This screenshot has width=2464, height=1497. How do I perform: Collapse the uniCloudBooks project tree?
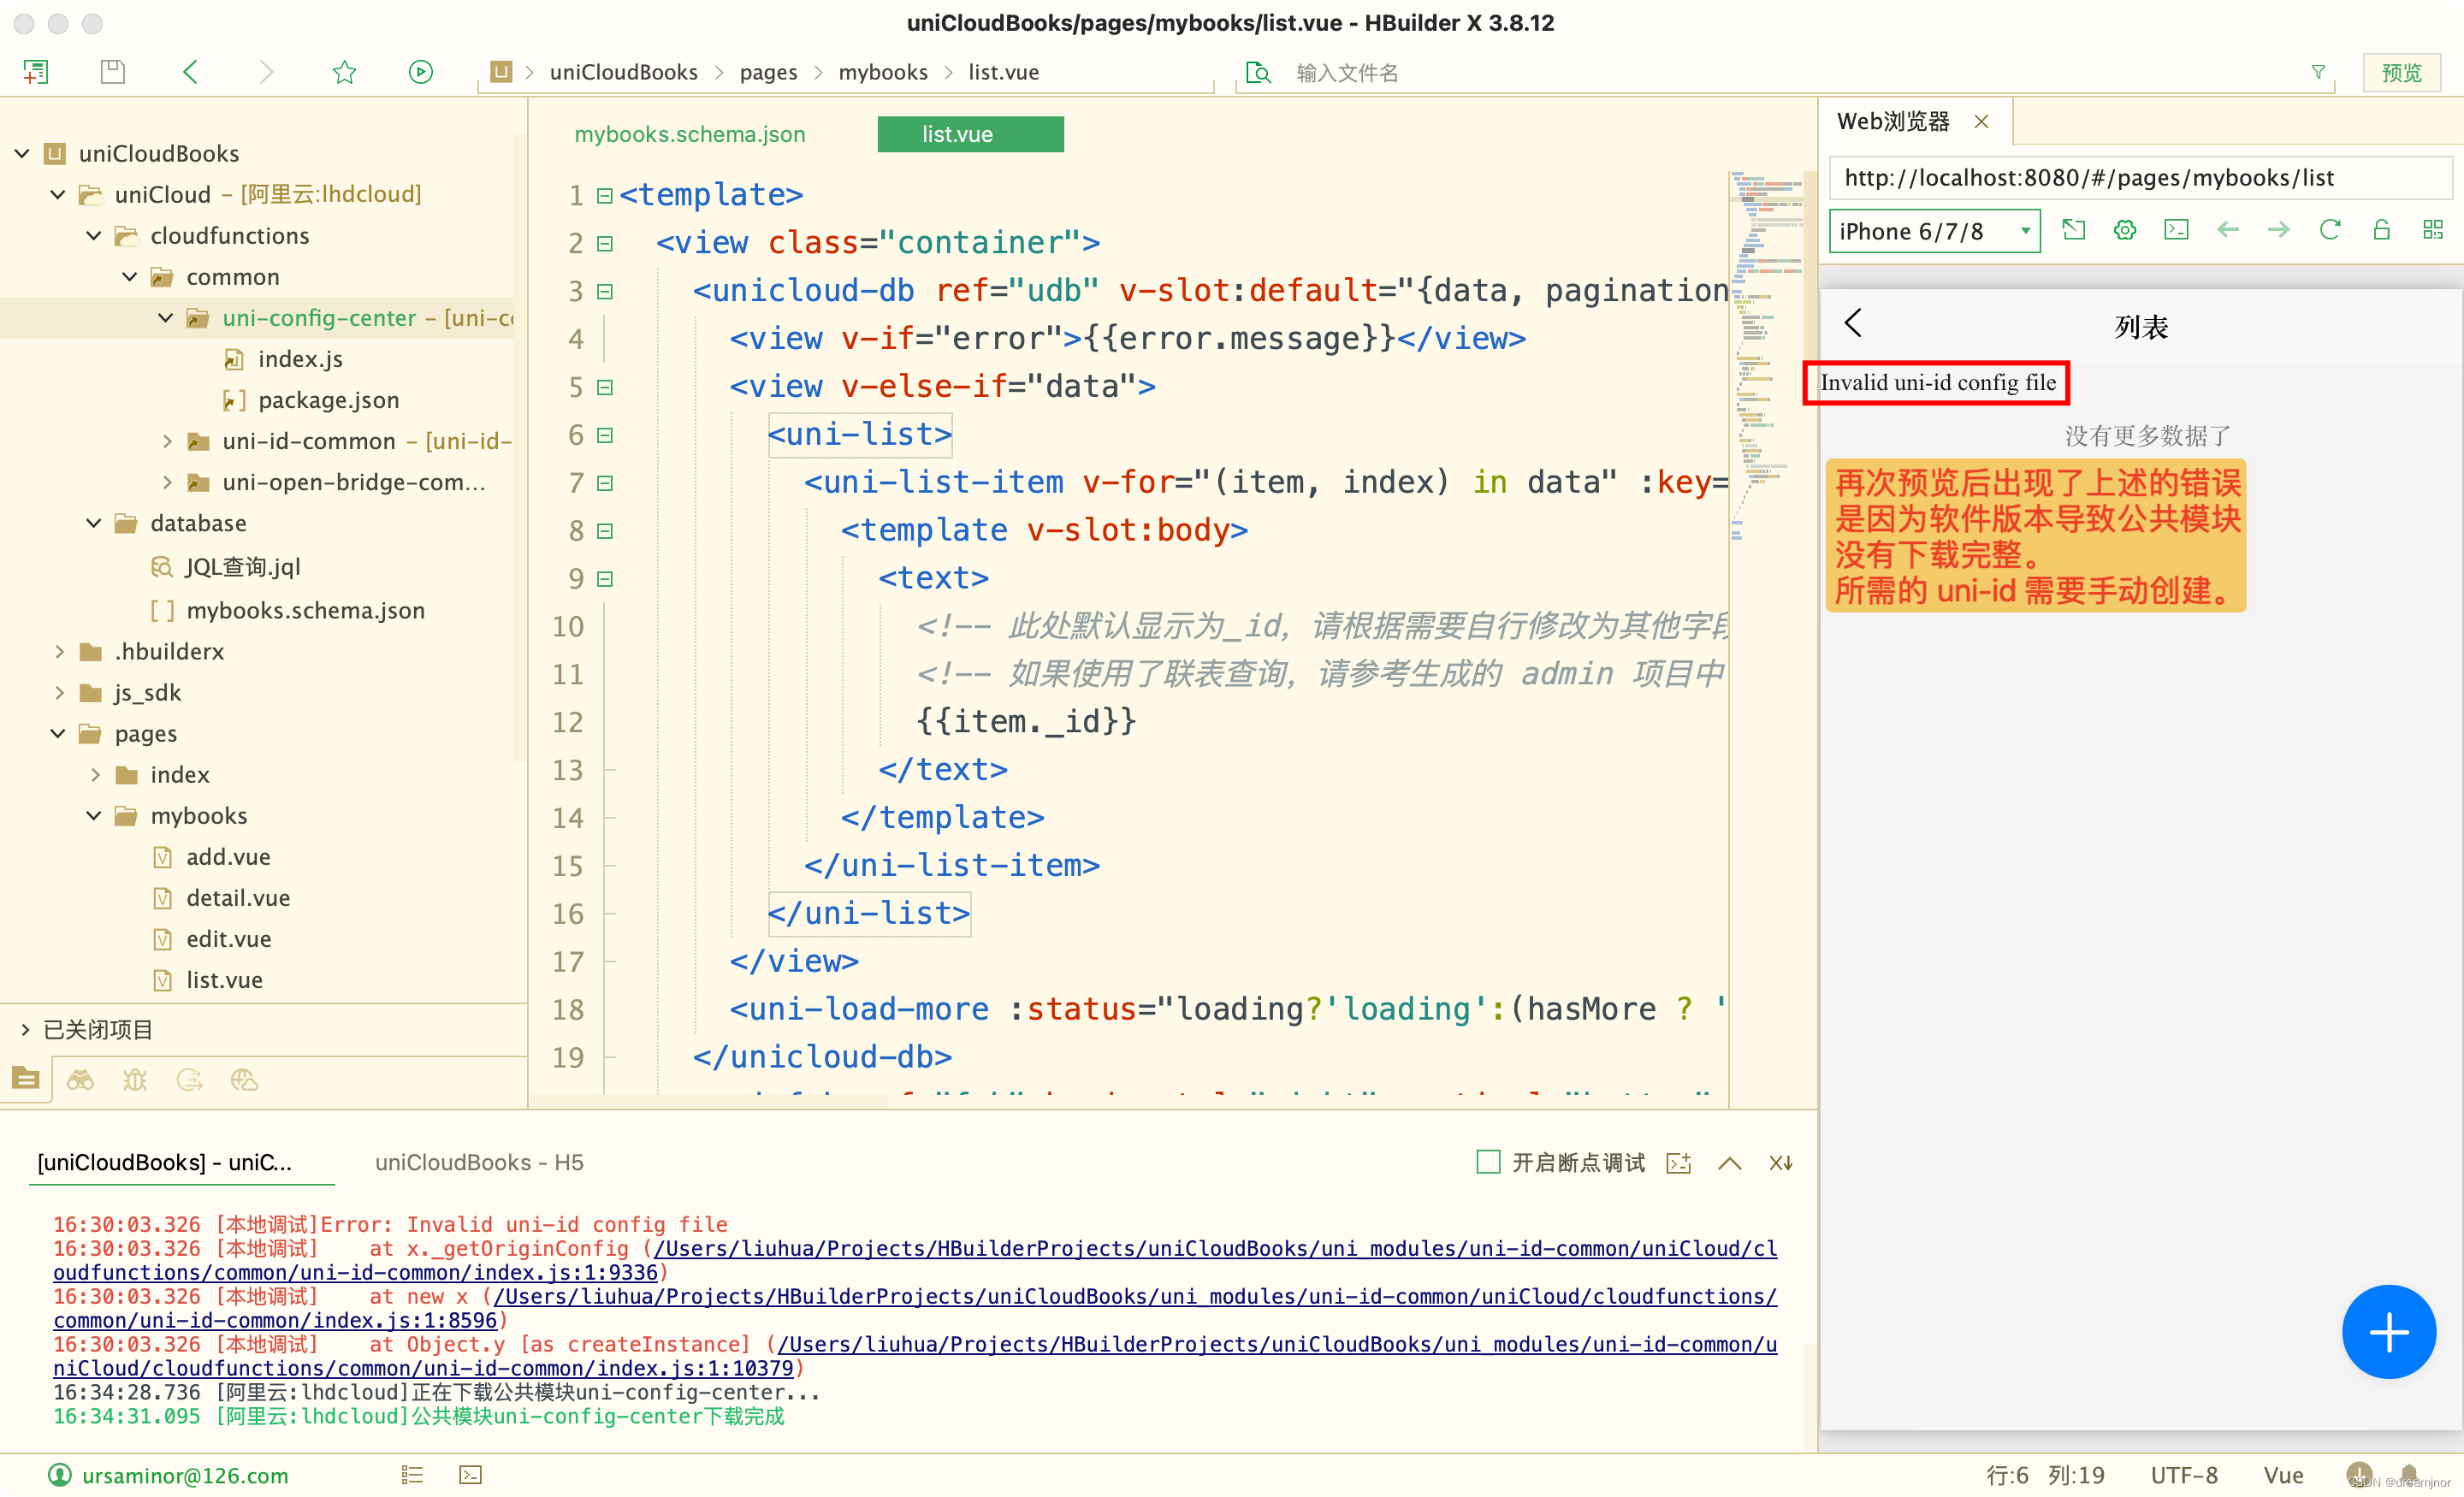pos(22,153)
